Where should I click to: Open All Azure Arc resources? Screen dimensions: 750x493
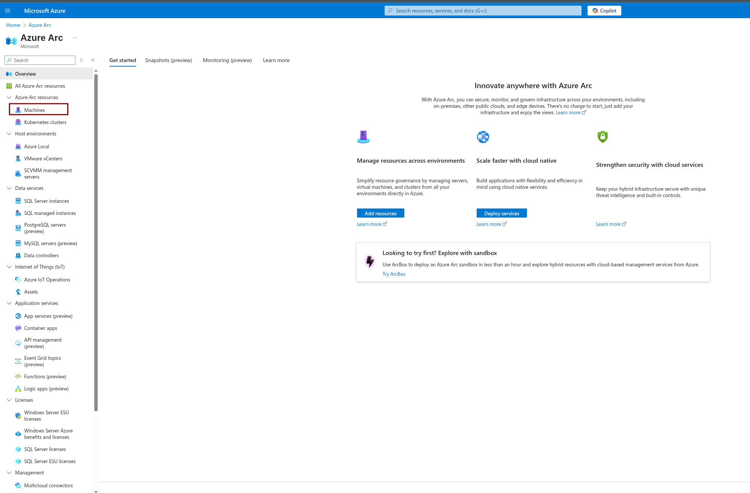click(47, 86)
